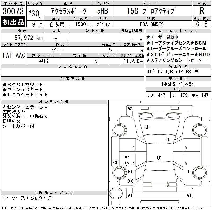Click the "A2" mark on the front bumper

pyautogui.click(x=130, y=108)
